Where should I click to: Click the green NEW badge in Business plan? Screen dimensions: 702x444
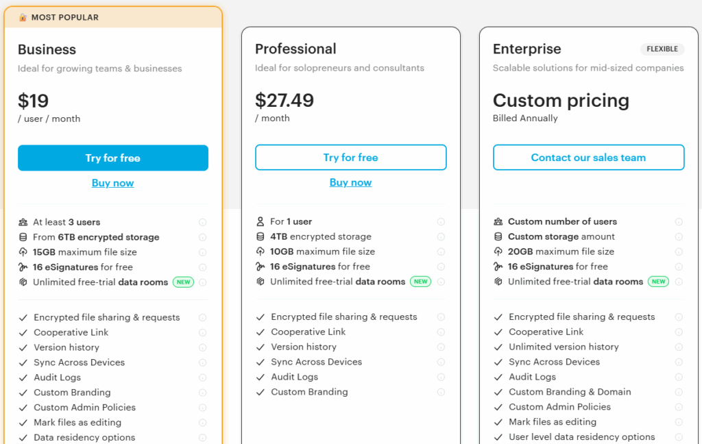tap(183, 282)
